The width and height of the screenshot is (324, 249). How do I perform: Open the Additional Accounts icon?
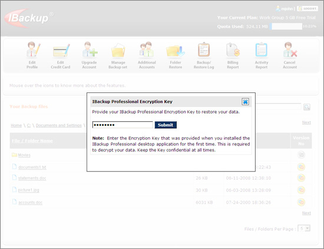pyautogui.click(x=147, y=49)
